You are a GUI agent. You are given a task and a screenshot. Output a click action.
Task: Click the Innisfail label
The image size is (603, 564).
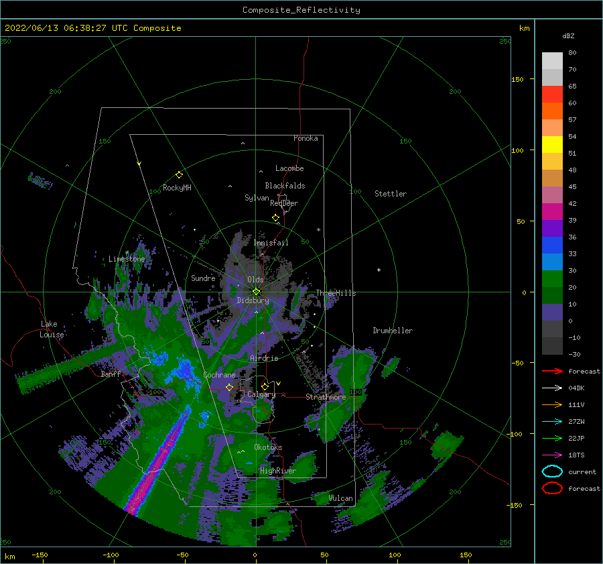coord(271,243)
